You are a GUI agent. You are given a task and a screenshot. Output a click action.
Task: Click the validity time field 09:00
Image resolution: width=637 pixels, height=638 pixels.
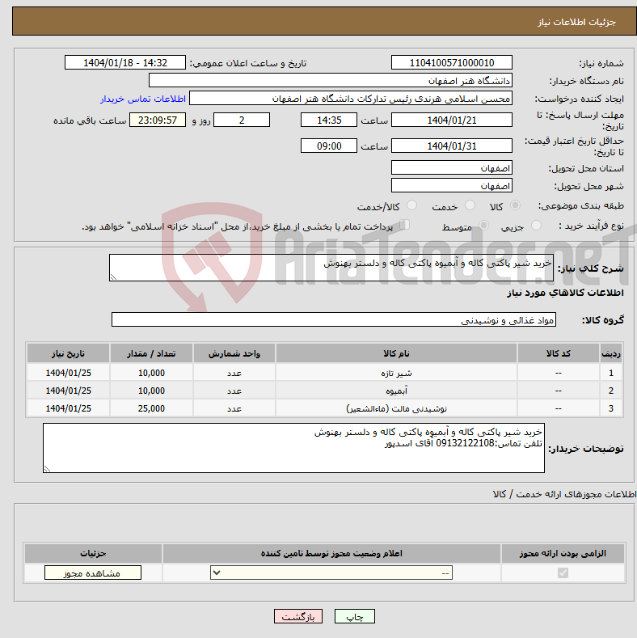329,146
